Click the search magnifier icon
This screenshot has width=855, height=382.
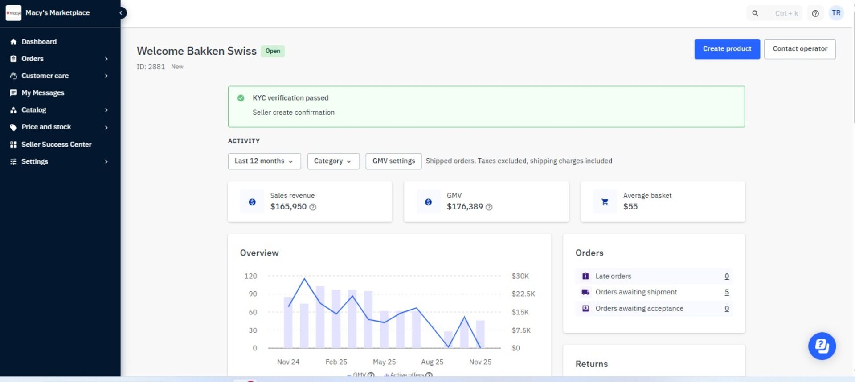click(755, 13)
